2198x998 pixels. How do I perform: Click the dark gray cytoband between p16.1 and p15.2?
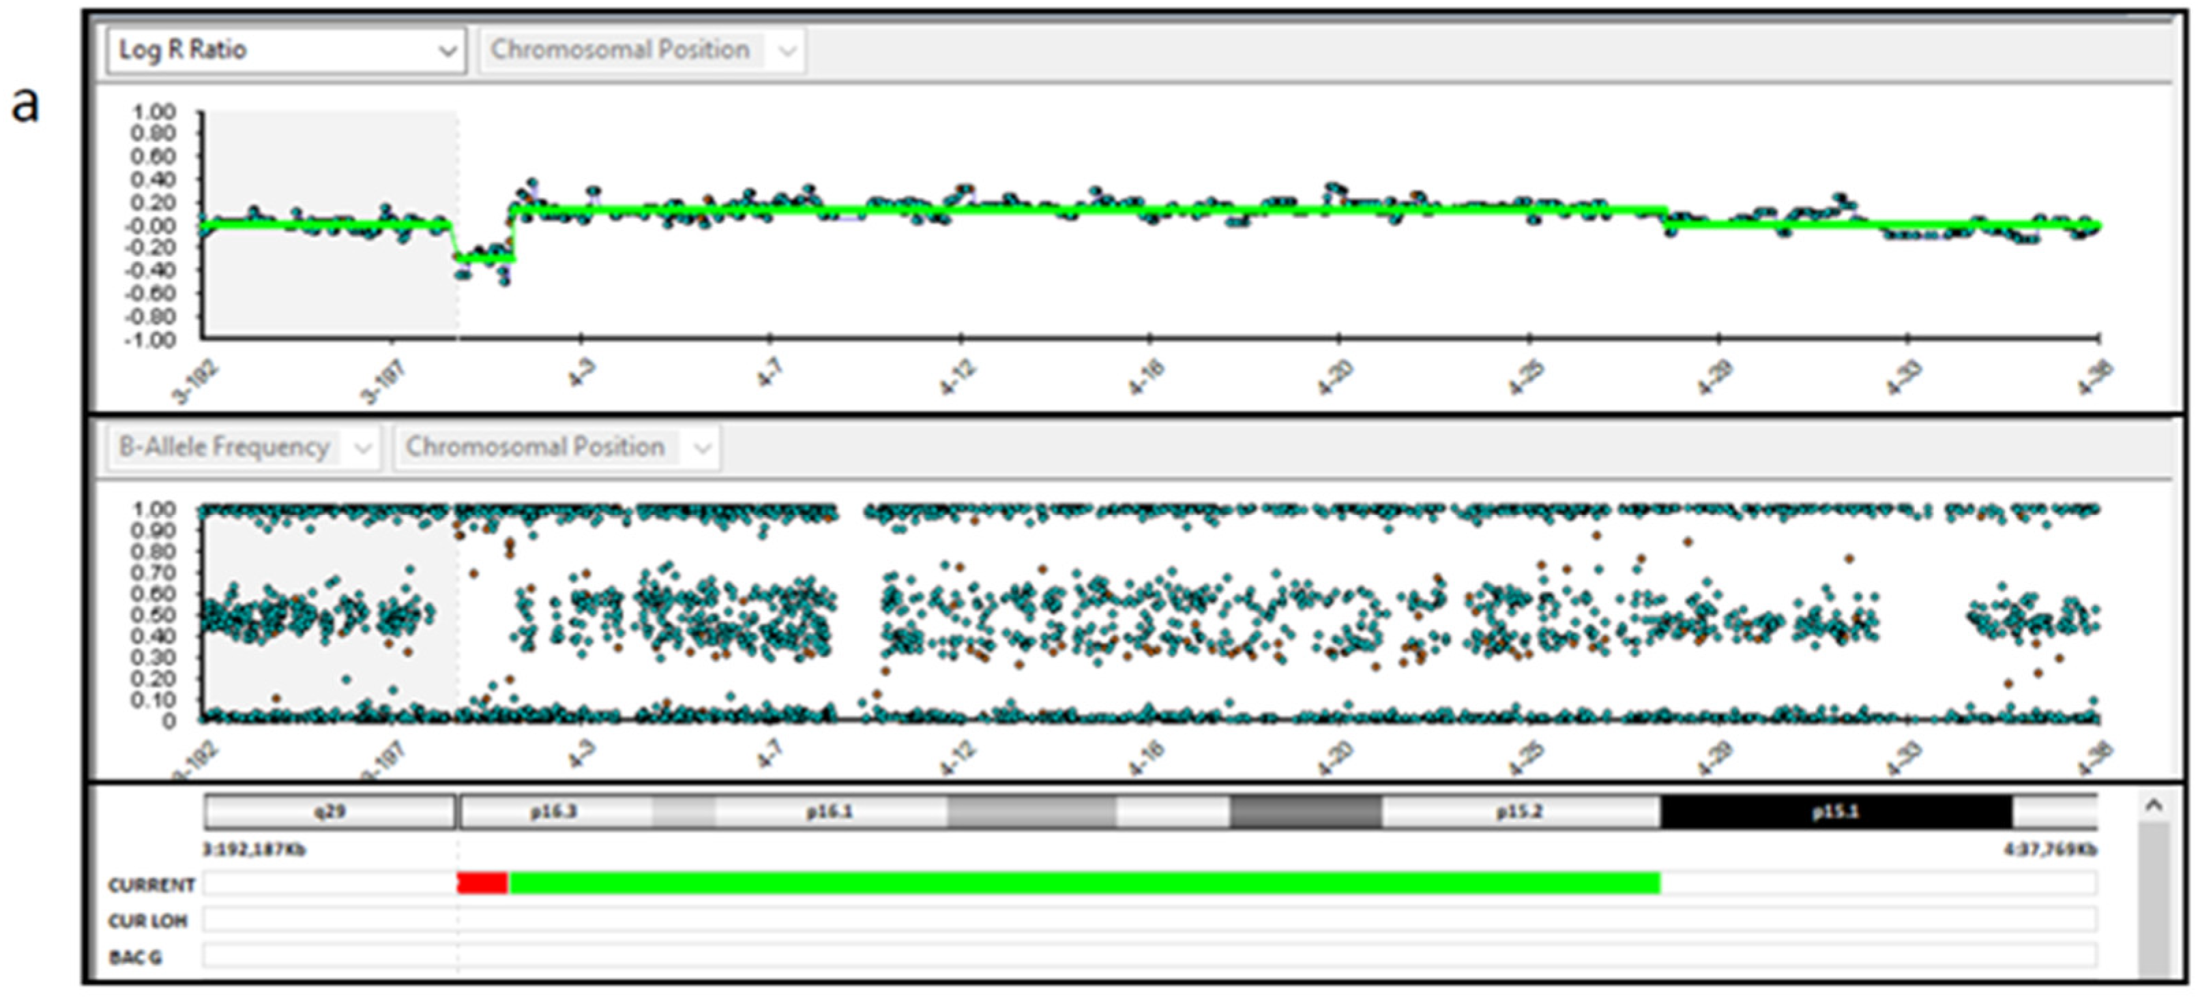[x=1306, y=811]
